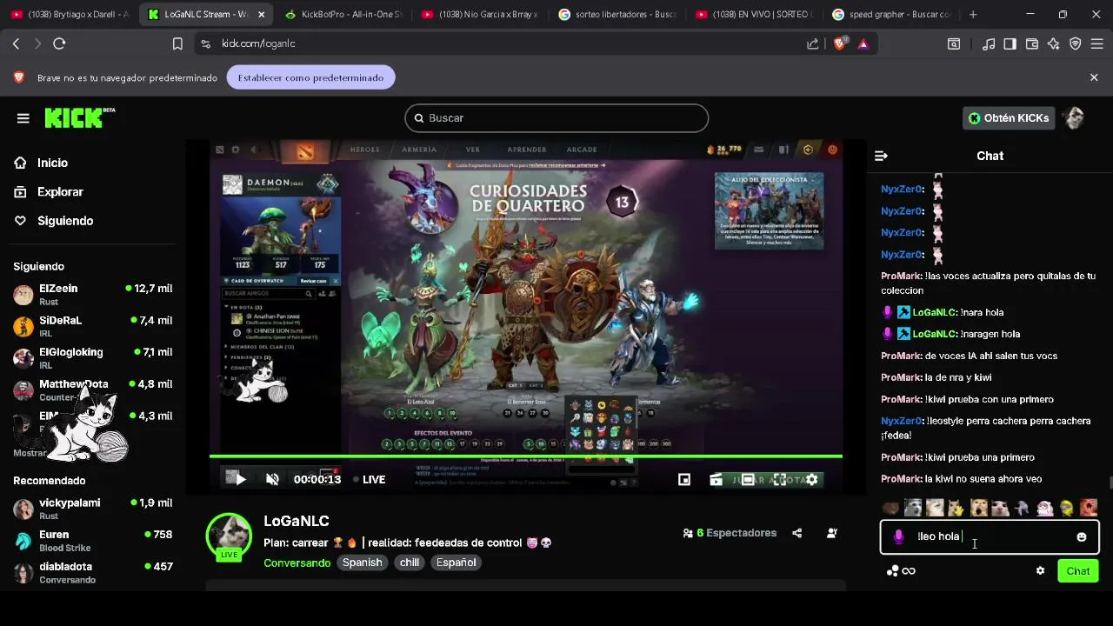Jump to LIVE in player
1113x626 pixels.
pyautogui.click(x=369, y=479)
